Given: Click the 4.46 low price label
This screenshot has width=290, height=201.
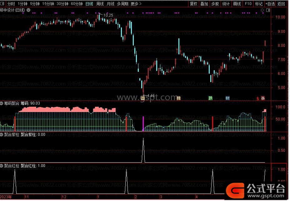Looking at the screenshot, I should click(151, 96).
